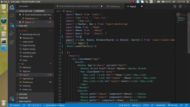Click unsaved dot on Push Notification tab

pos(102,6)
